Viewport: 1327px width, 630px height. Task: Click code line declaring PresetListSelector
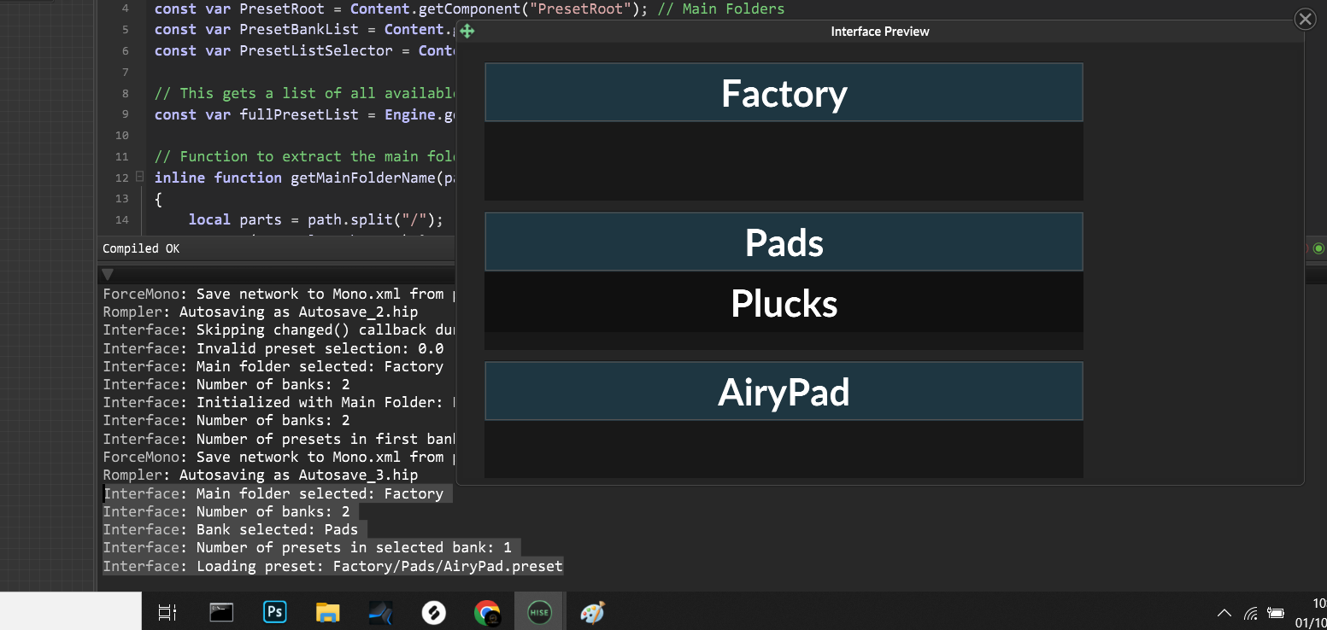pyautogui.click(x=304, y=50)
